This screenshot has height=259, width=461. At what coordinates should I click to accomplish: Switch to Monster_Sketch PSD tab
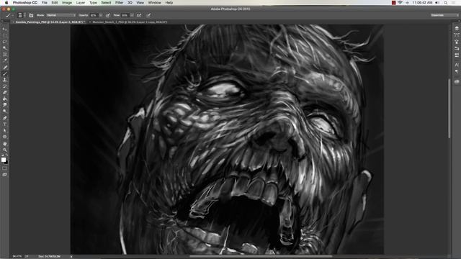coord(128,22)
